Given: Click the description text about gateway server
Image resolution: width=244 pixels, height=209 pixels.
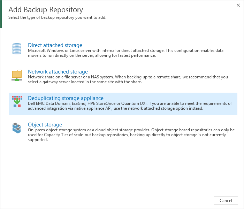Looking at the screenshot, I should pyautogui.click(x=128, y=79).
